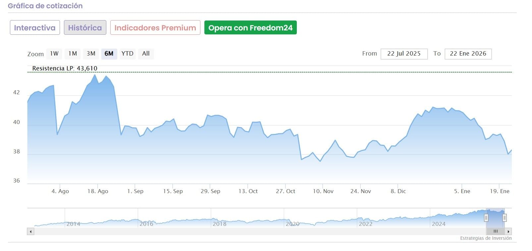
Task: Set zoom range to 1W
Action: coord(54,54)
